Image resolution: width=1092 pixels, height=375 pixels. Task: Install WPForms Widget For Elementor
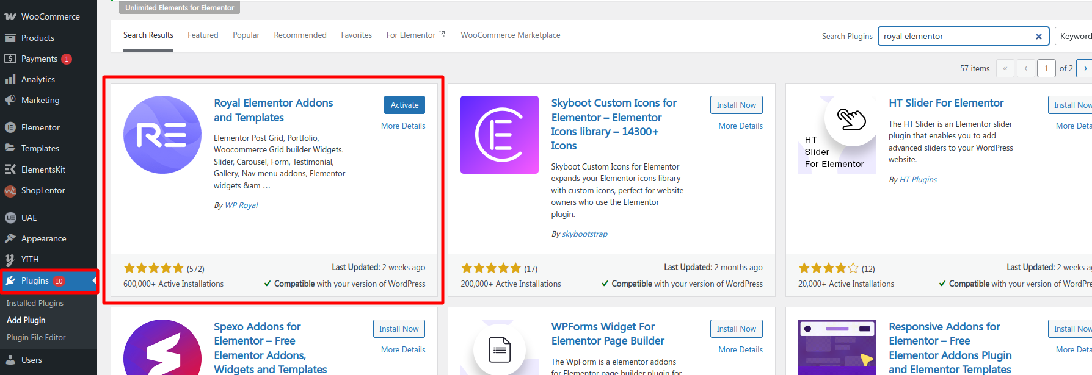click(x=736, y=329)
